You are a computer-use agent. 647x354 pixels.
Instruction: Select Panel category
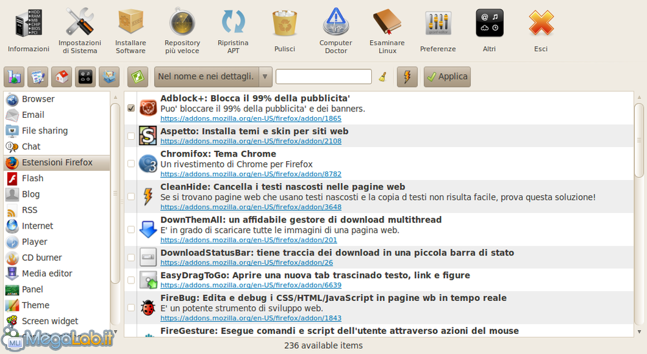point(57,290)
